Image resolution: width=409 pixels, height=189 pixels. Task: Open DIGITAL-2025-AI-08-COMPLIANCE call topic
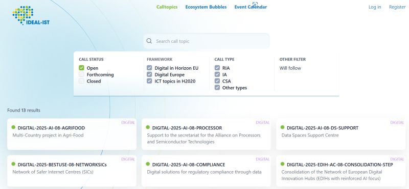pos(189,165)
